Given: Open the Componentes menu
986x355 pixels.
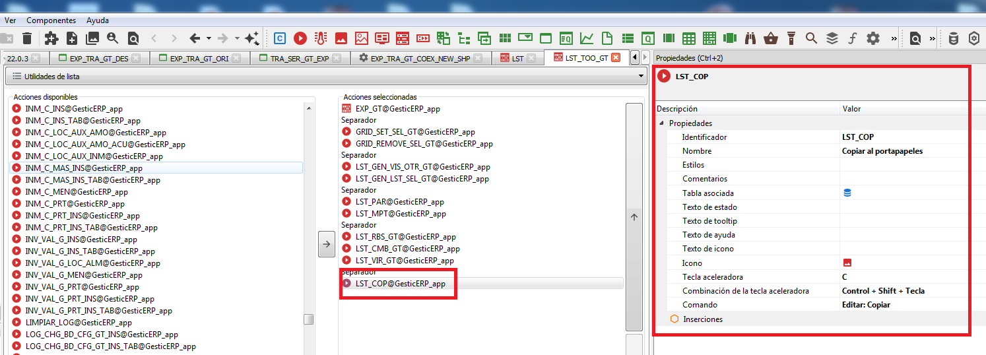Looking at the screenshot, I should [51, 20].
